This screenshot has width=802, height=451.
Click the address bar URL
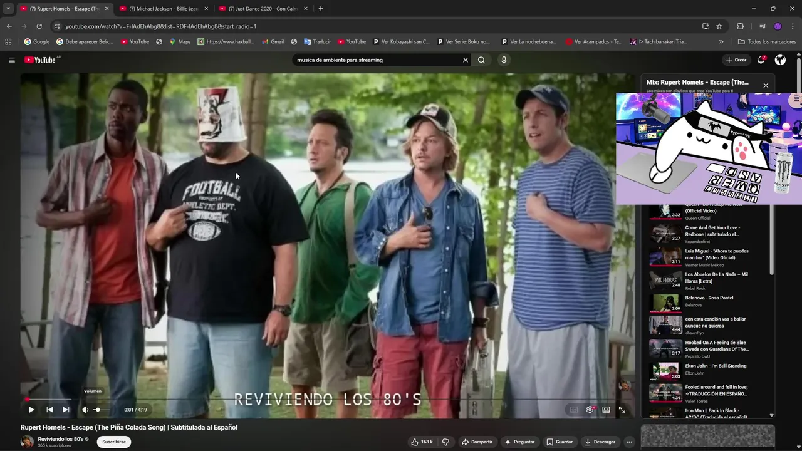(x=160, y=26)
